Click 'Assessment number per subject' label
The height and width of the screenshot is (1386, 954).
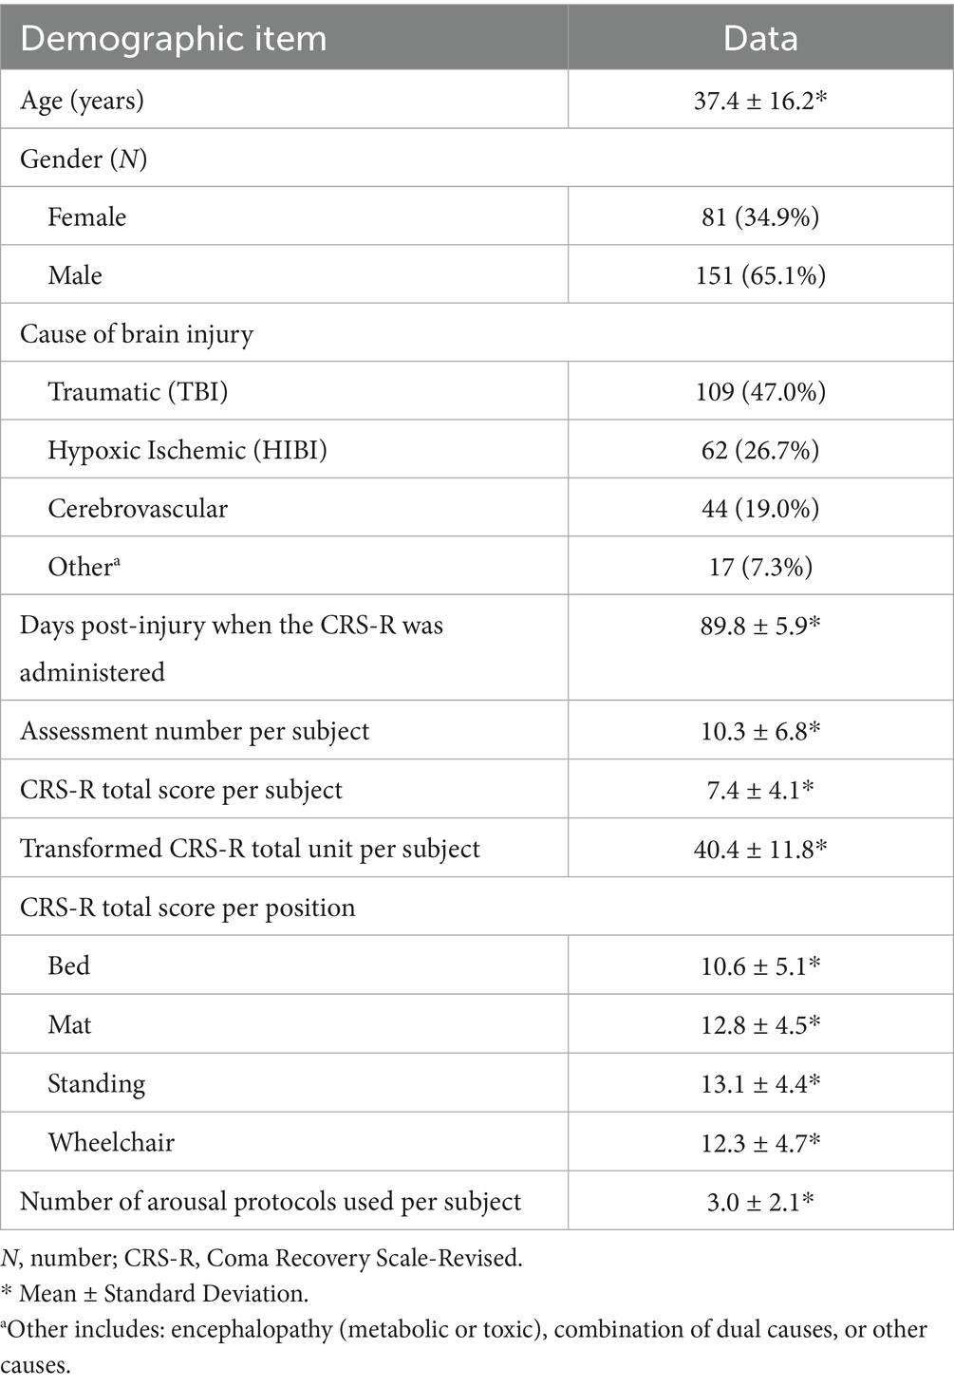[195, 732]
